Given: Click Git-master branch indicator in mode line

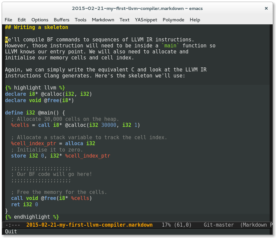Looking at the screenshot, I should tap(219, 225).
